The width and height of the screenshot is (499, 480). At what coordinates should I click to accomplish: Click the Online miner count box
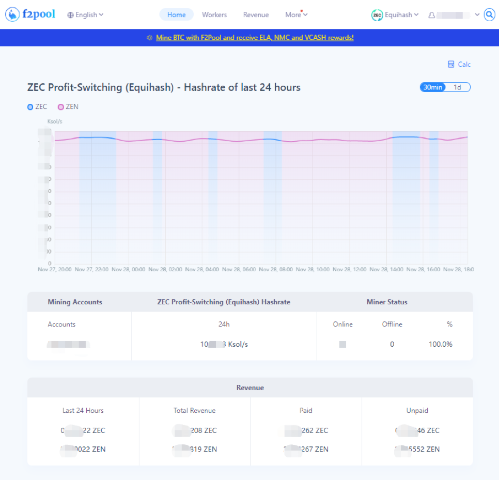343,344
